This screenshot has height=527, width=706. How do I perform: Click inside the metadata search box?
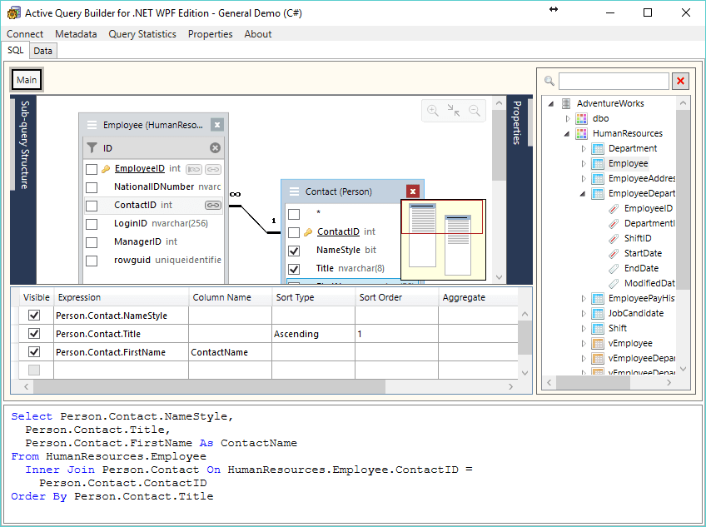614,81
